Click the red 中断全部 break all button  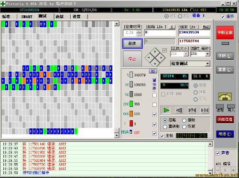click(225, 32)
